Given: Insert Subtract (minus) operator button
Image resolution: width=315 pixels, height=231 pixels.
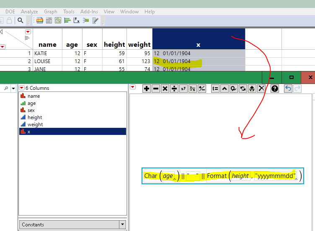Looking at the screenshot, I should (x=156, y=89).
